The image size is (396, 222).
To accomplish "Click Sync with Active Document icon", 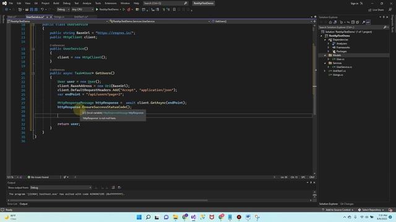I will pyautogui.click(x=348, y=22).
